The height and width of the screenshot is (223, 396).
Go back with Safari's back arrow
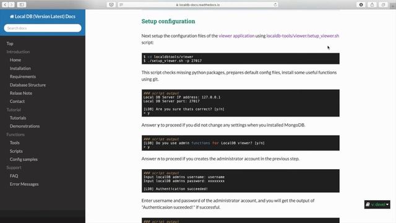(x=5, y=4)
